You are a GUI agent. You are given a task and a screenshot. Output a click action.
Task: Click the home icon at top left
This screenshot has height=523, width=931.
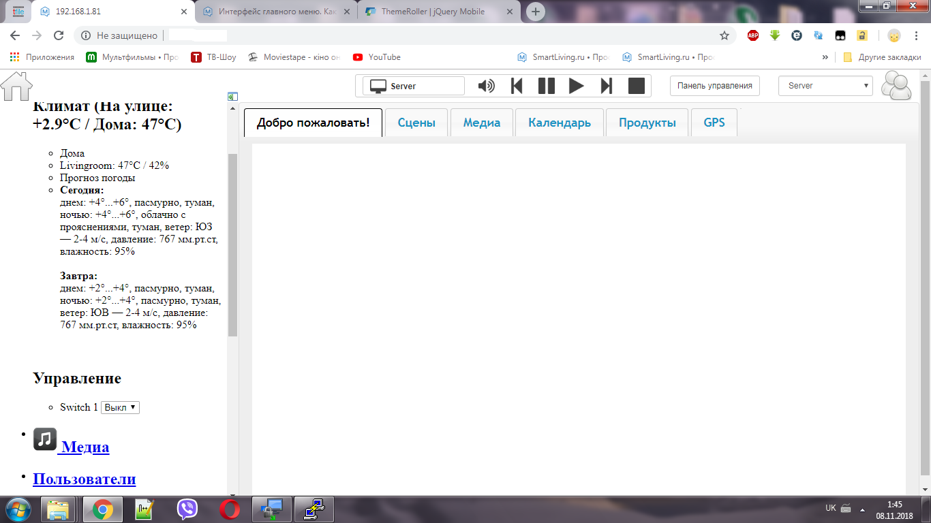16,86
